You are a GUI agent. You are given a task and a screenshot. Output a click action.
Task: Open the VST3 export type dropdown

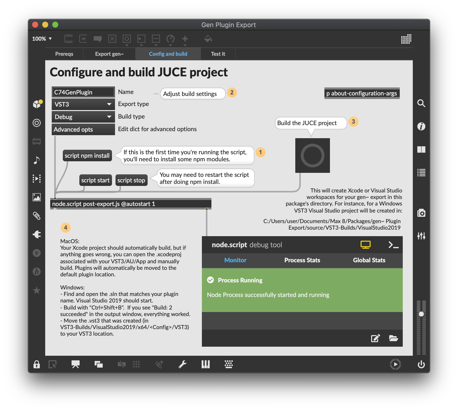[x=83, y=104]
